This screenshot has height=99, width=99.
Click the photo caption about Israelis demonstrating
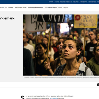tap(61, 78)
